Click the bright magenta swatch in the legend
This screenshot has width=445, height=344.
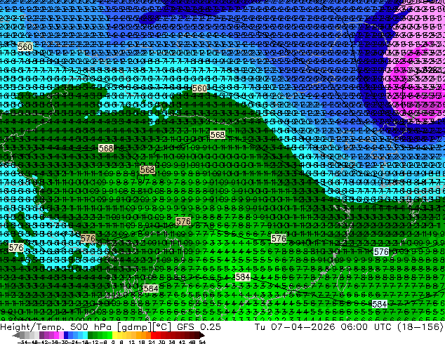[56, 336]
